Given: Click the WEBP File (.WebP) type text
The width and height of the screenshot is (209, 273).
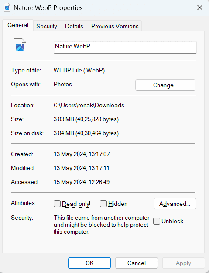Looking at the screenshot, I should [79, 71].
